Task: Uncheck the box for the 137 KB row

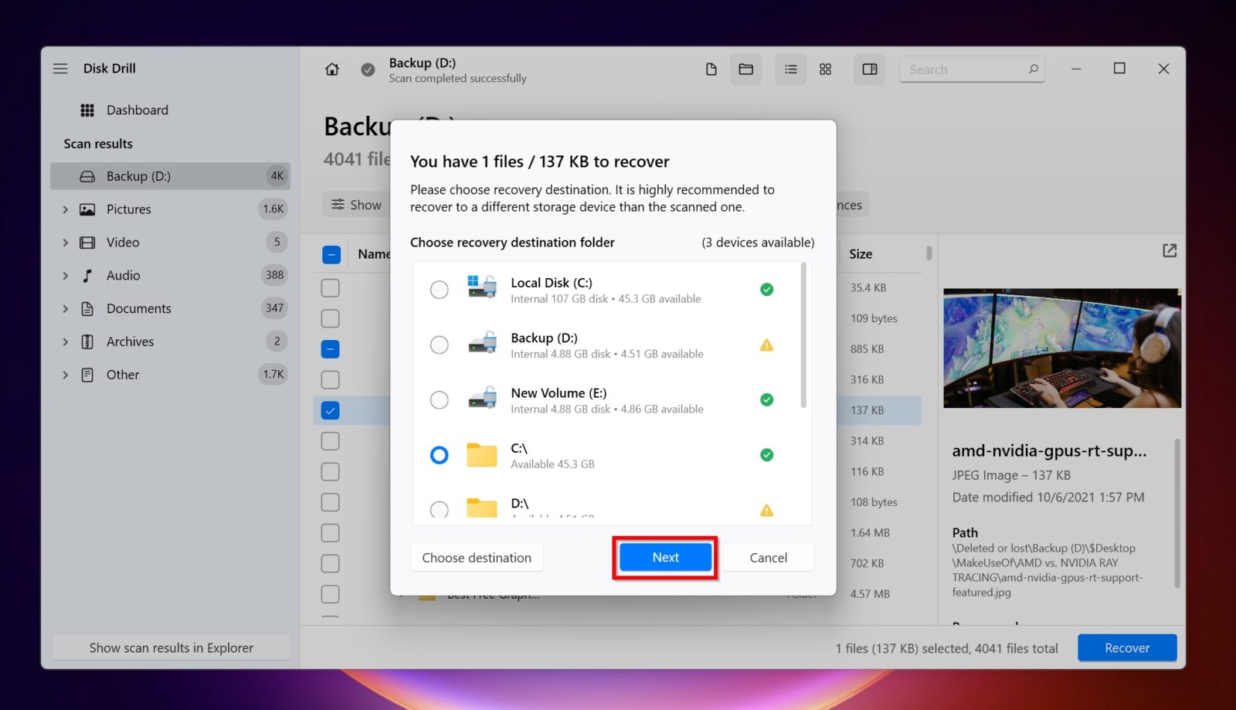Action: 331,410
